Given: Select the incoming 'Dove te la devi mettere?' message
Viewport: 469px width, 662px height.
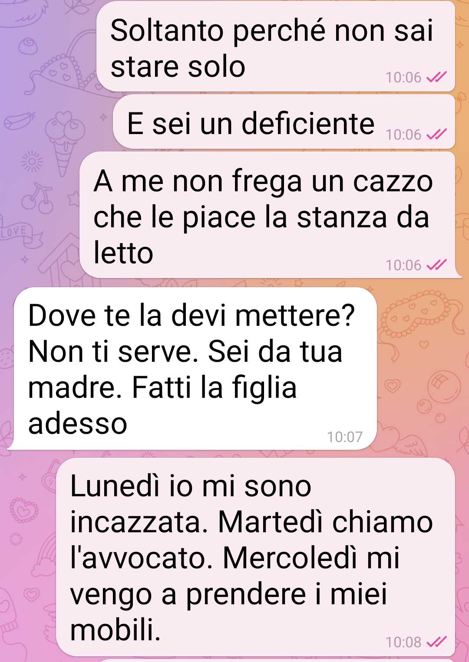Looking at the screenshot, I should 192,369.
